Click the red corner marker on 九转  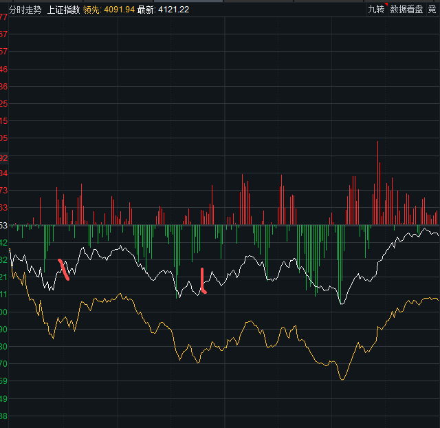tap(386, 5)
